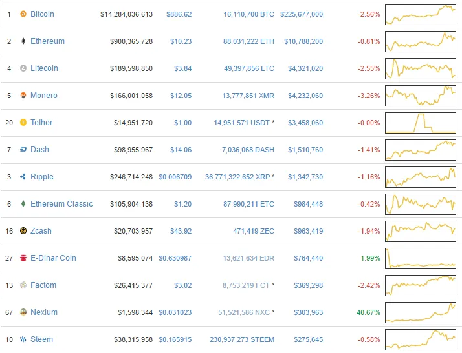
Task: Click the Steem logo icon
Action: 23,339
